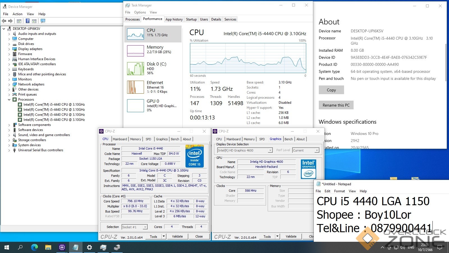Open the Action menu in Device Manager
This screenshot has height=253, width=449.
17,14
